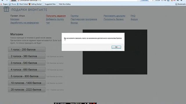Order 2 голоса - 380 баллов
186x104 pixels.
tap(27, 56)
